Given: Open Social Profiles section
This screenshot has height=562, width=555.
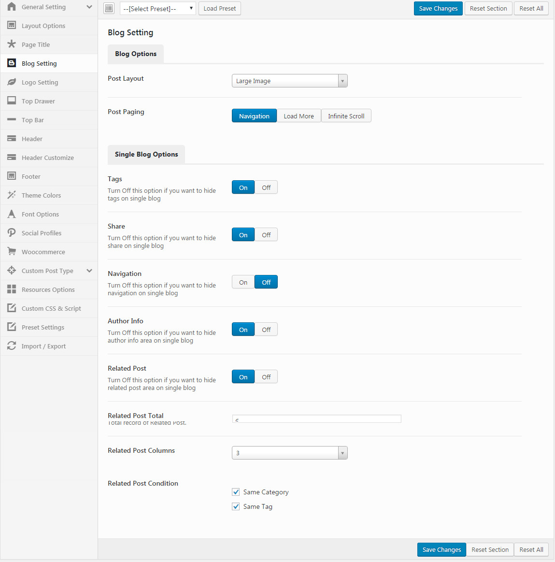Looking at the screenshot, I should pos(49,233).
